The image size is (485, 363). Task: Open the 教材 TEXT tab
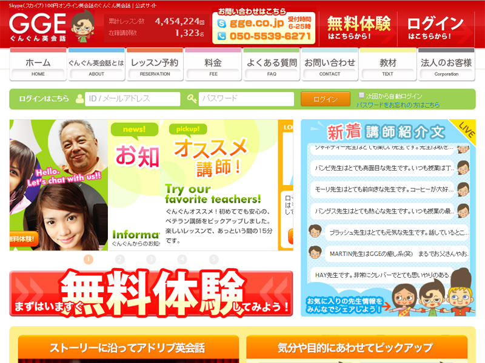click(388, 65)
